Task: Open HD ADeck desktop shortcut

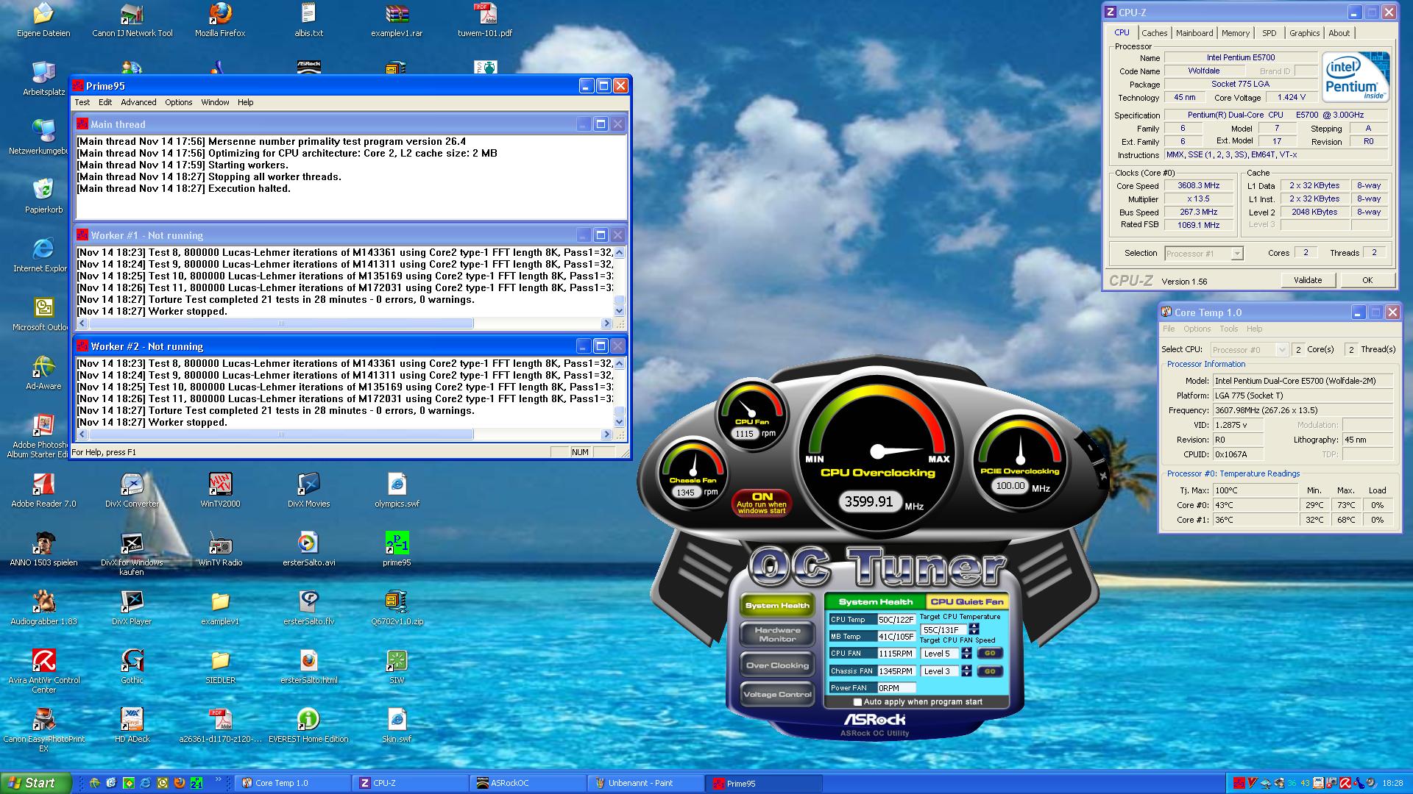Action: tap(132, 725)
